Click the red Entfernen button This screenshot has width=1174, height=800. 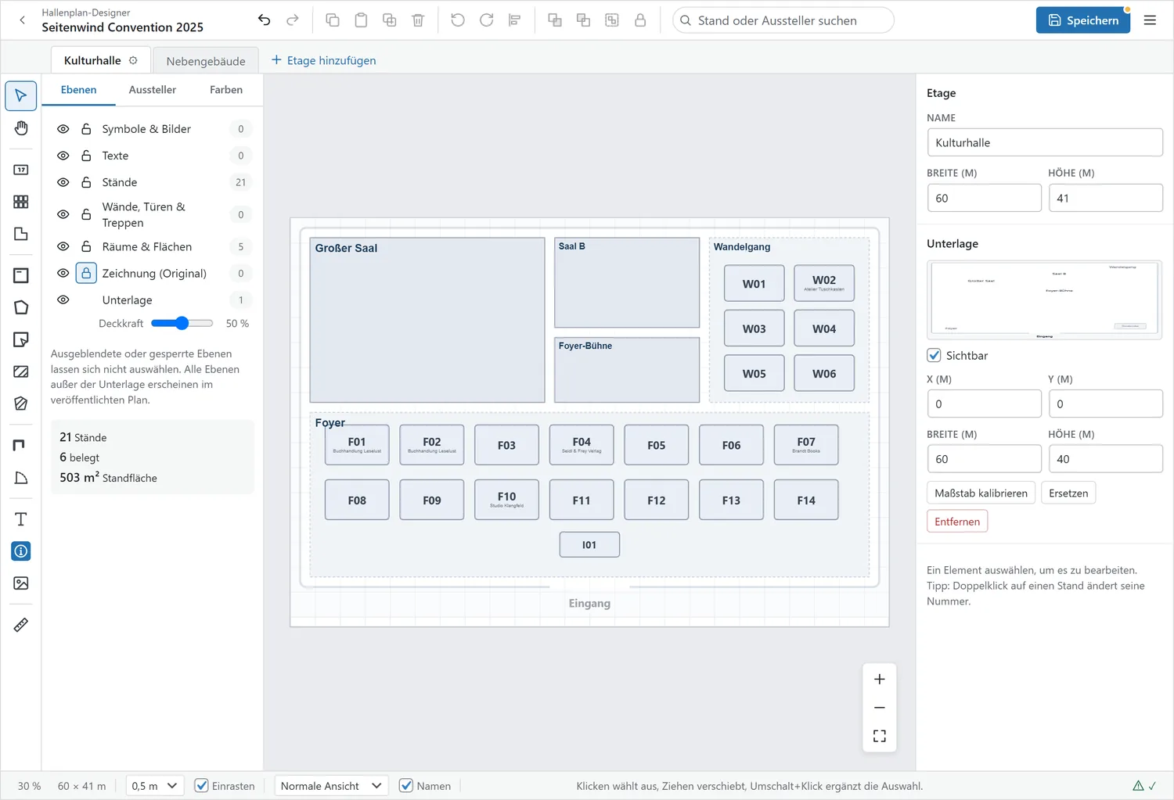(x=957, y=522)
